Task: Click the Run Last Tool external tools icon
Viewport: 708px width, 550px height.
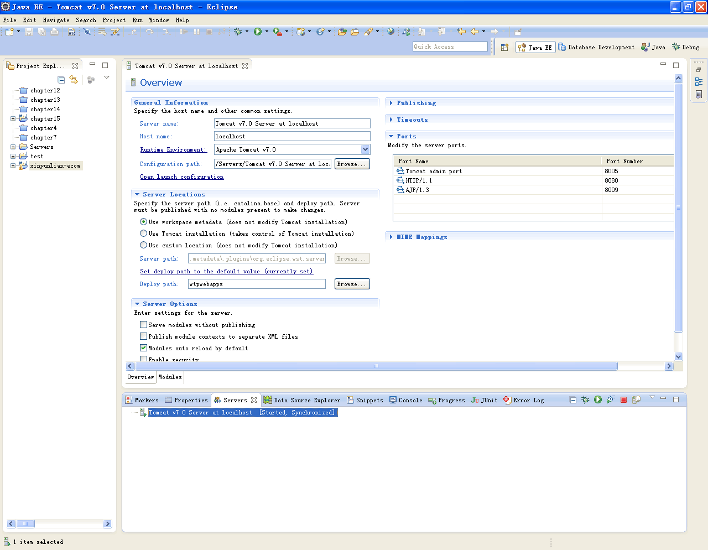Action: tap(278, 32)
